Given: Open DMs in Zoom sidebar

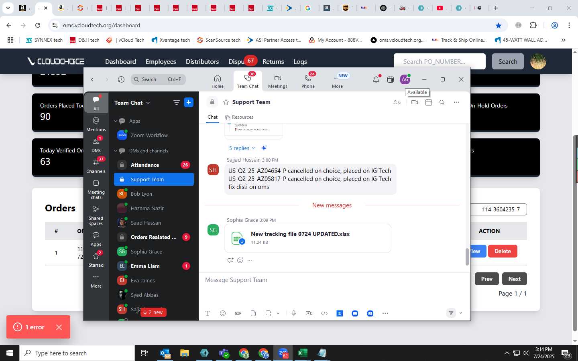Looking at the screenshot, I should [96, 145].
